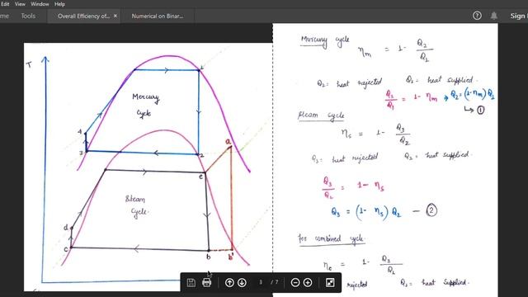Open the View menu
Screen dimensions: 528x297
20,4
